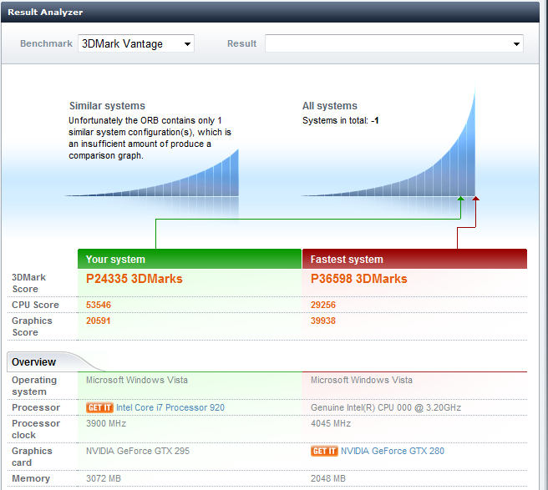This screenshot has width=548, height=490.
Task: Click the P24335 3DMarks score
Action: coord(134,279)
